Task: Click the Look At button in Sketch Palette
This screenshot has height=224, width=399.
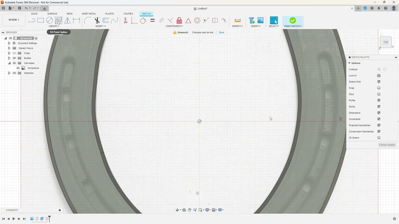Action: tap(379, 76)
